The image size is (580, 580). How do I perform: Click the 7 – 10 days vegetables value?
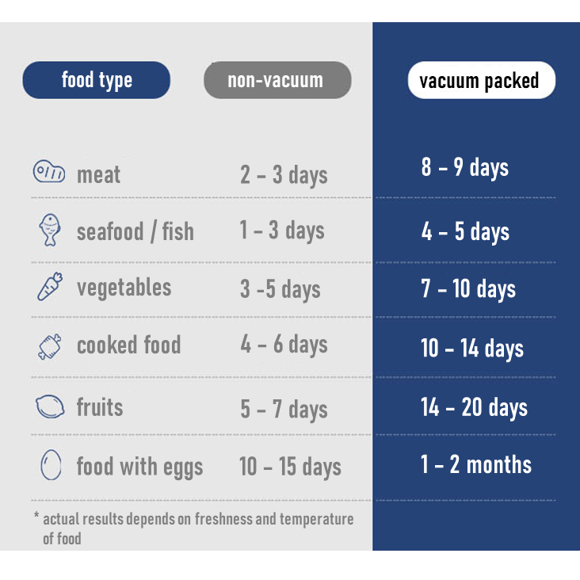[x=467, y=289]
